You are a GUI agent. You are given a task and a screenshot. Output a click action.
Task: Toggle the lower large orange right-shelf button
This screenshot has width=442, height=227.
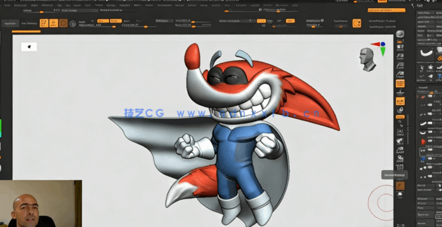click(x=400, y=101)
